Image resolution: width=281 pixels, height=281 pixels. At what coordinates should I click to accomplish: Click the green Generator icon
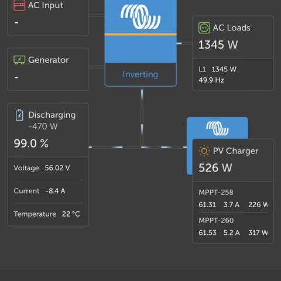19,60
